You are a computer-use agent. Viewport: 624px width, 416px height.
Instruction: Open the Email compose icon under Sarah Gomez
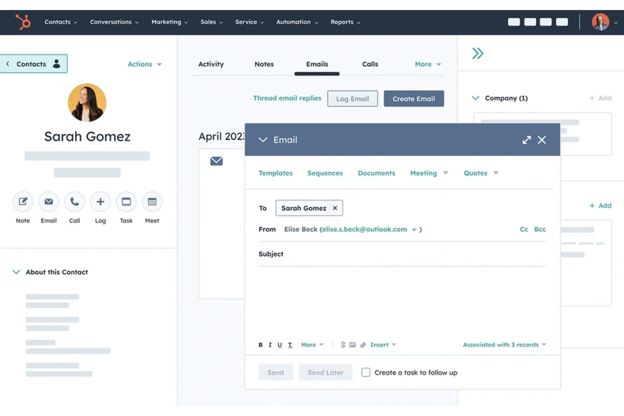click(x=48, y=202)
